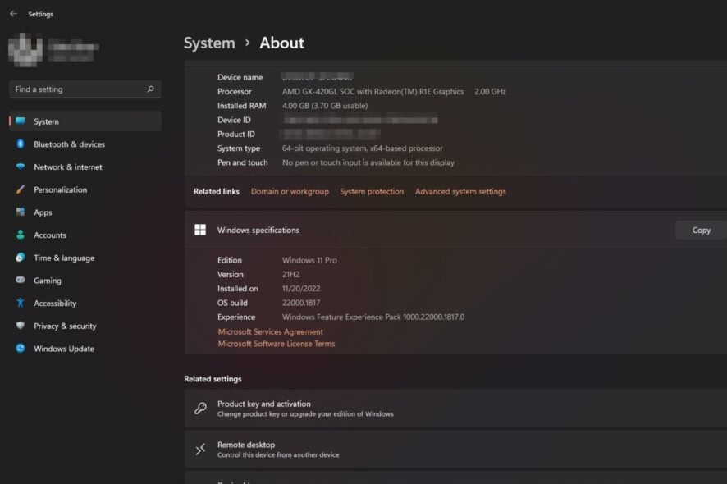Viewport: 727px width, 484px height.
Task: Click the Product ID label
Action: (x=236, y=135)
